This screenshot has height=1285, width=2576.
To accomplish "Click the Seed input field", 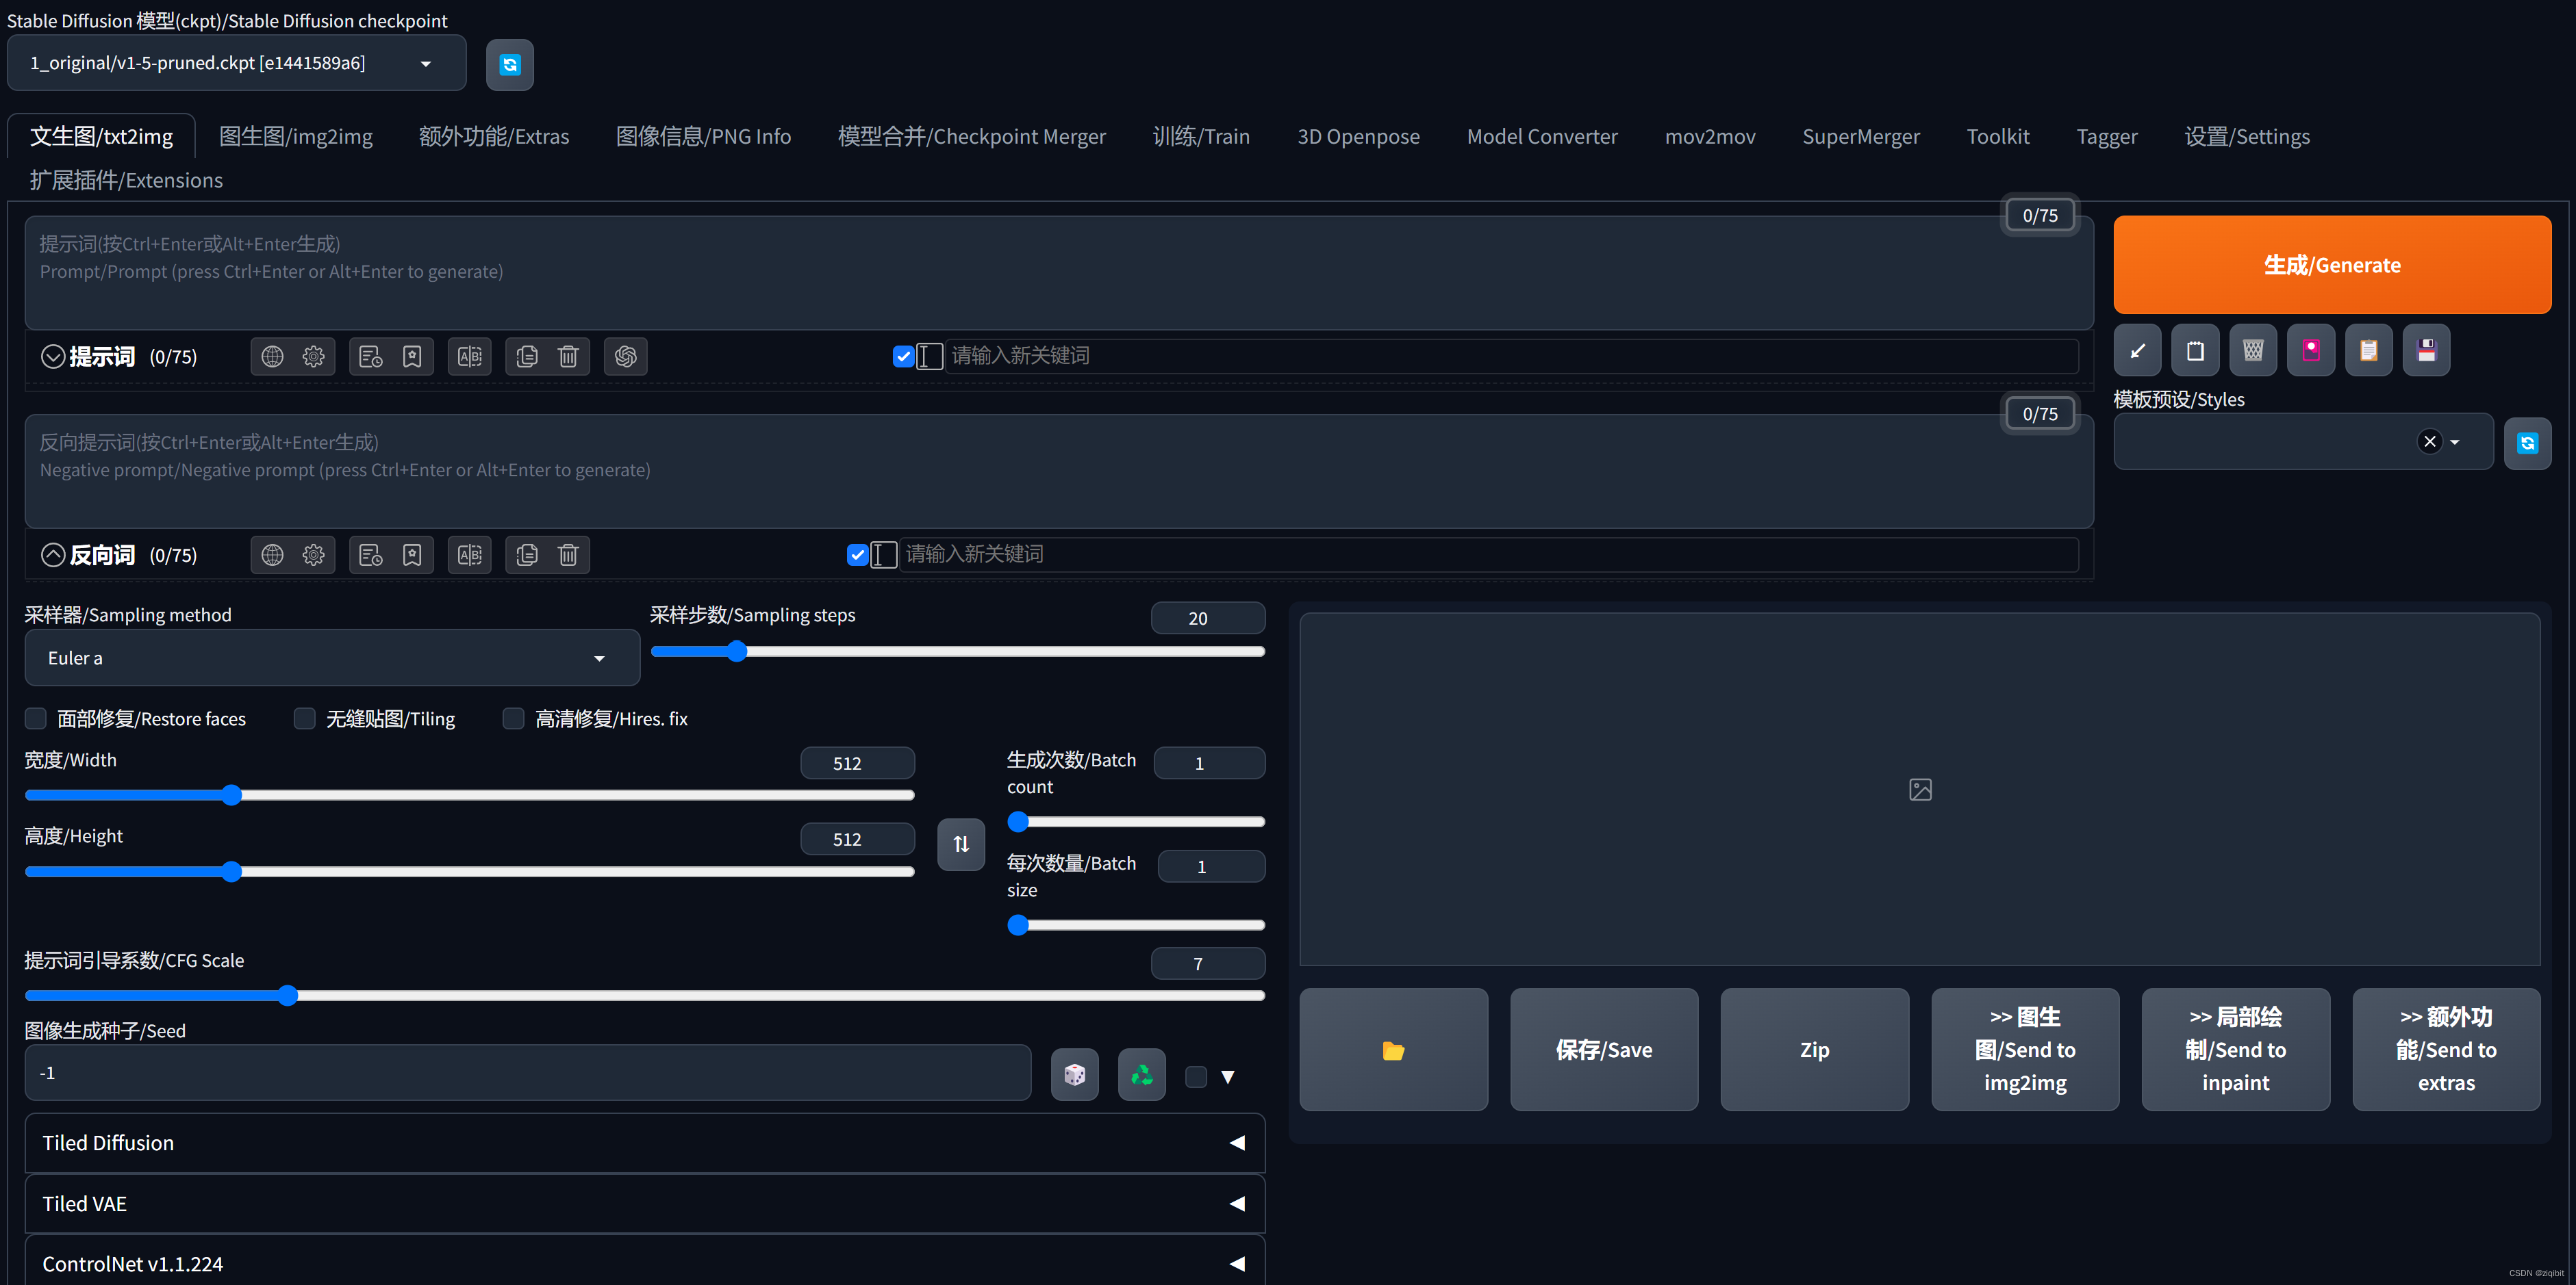I will (x=528, y=1073).
